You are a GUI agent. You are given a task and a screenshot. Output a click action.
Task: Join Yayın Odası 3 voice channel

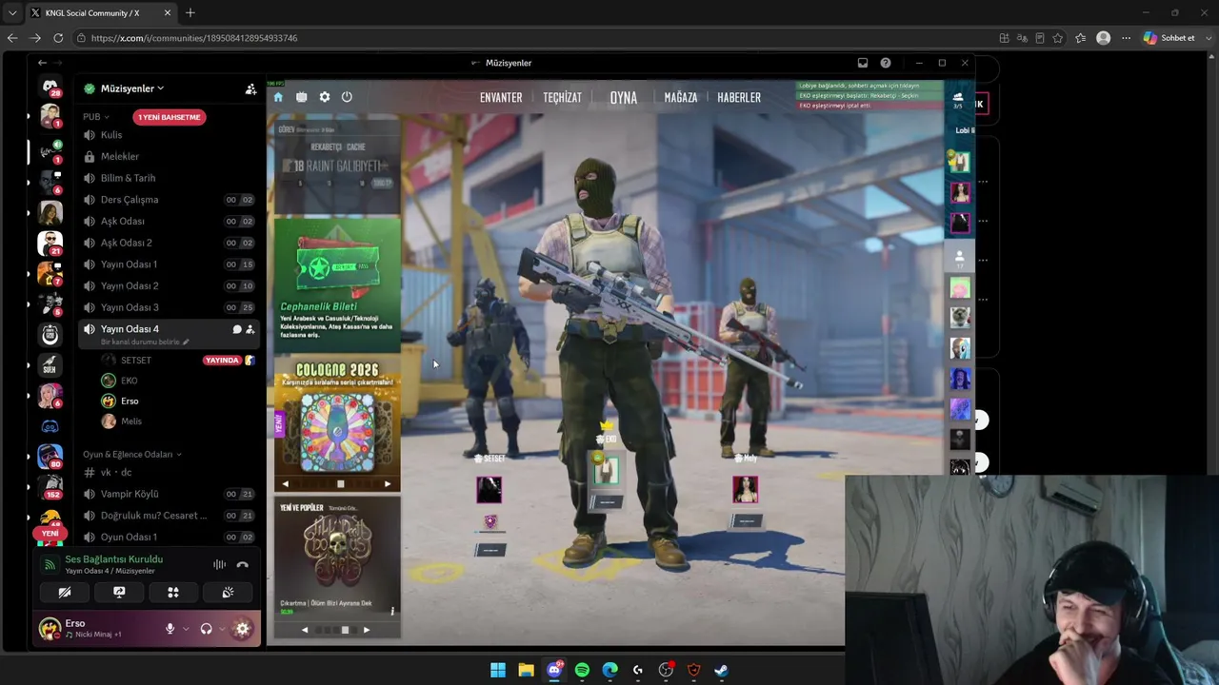168,307
